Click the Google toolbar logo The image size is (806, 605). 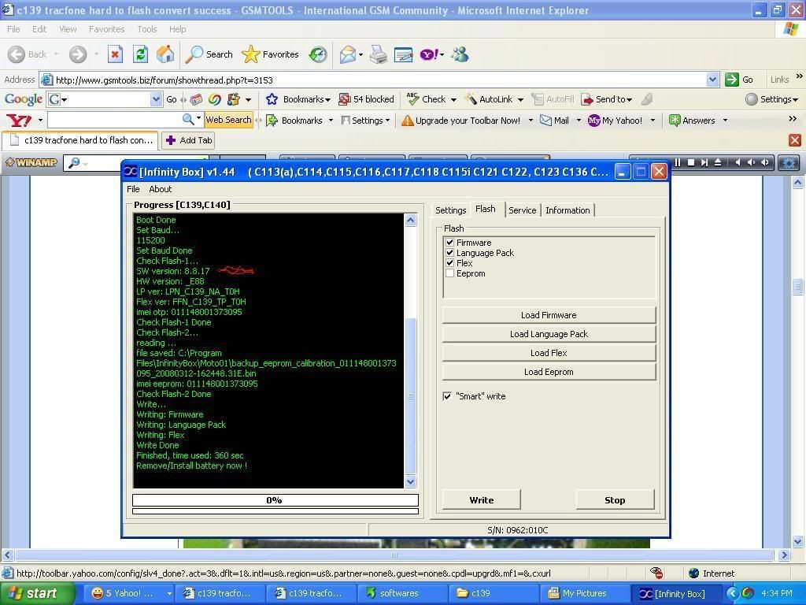[23, 99]
